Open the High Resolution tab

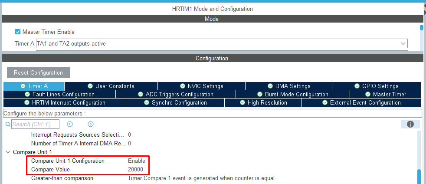[x=263, y=103]
